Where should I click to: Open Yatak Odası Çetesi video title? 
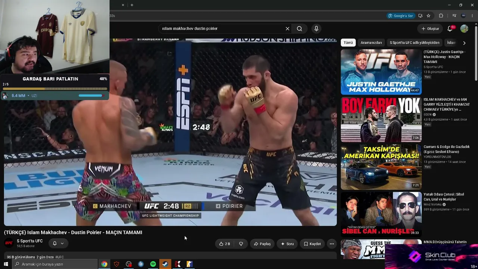click(x=444, y=197)
